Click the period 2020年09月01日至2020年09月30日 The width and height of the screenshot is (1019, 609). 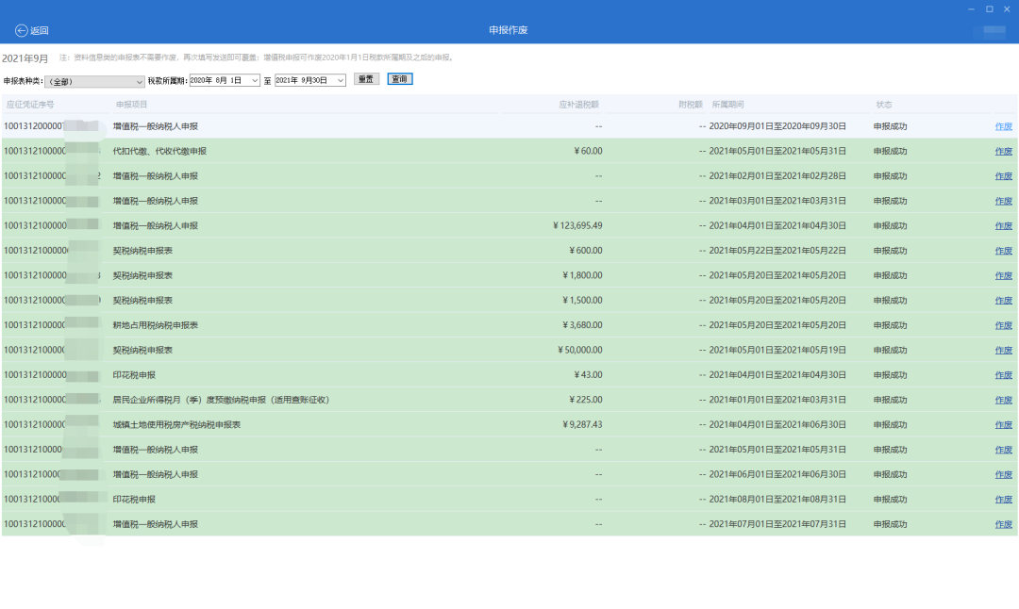coord(777,126)
